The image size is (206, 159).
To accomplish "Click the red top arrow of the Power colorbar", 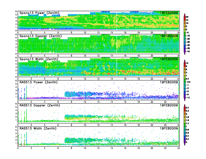I will [x=184, y=15].
